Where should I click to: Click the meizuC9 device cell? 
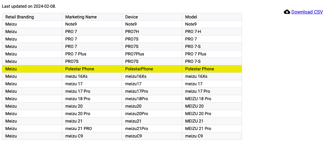tap(133, 136)
